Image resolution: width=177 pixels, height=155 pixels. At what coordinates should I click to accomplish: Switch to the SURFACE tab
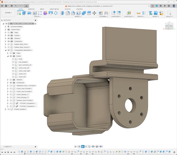pos(31,9)
